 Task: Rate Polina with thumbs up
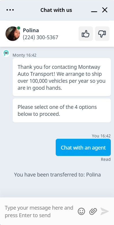(86, 34)
